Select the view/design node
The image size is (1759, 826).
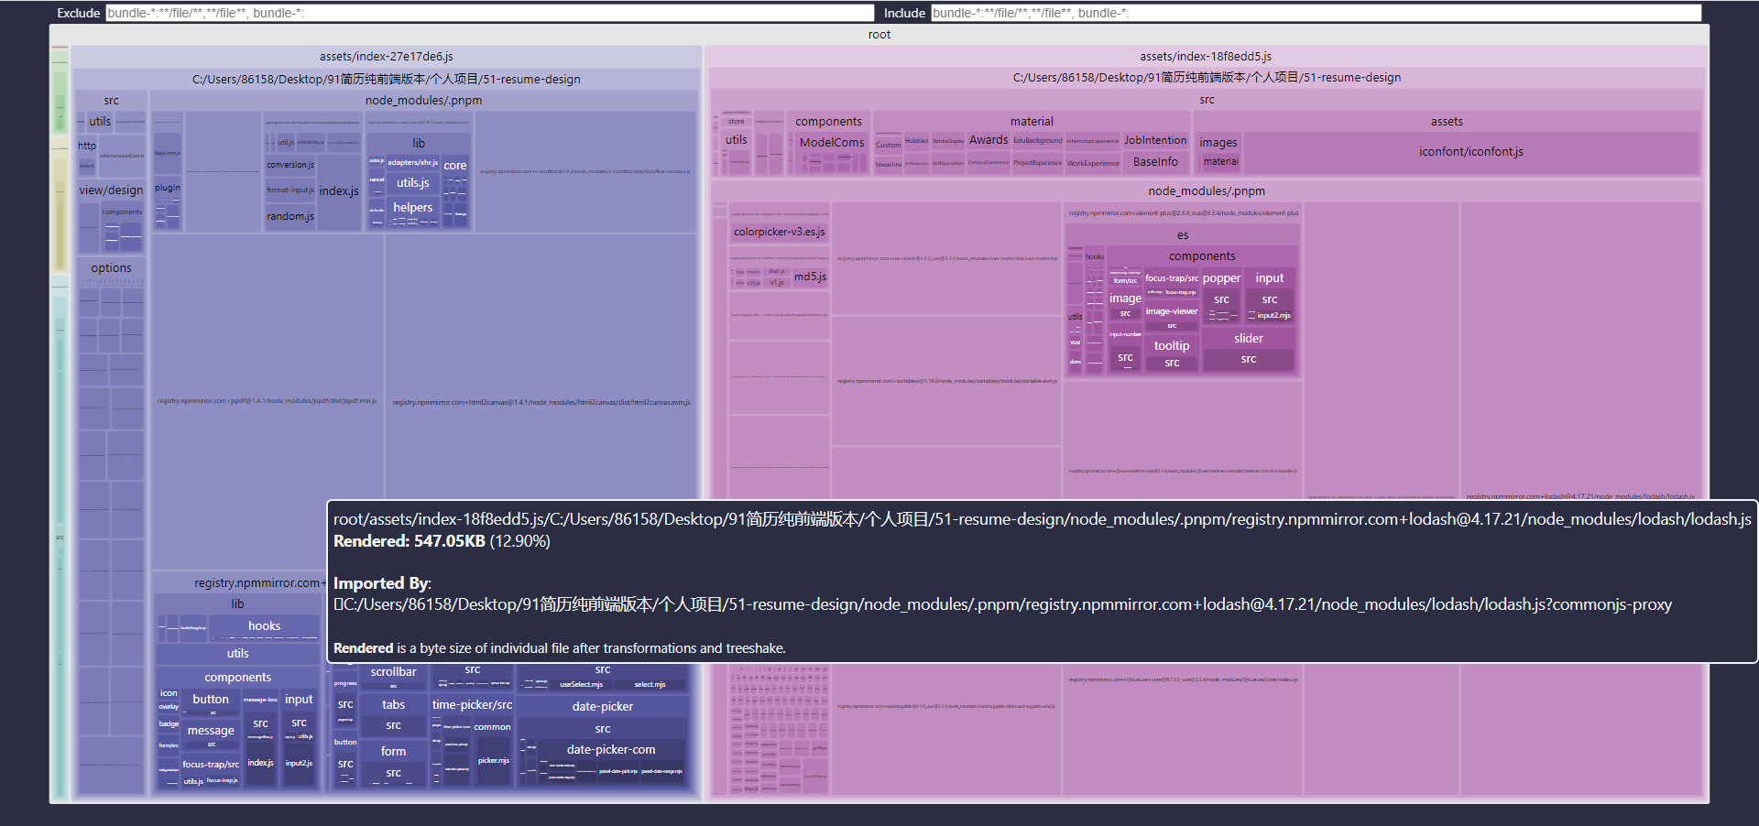coord(111,190)
